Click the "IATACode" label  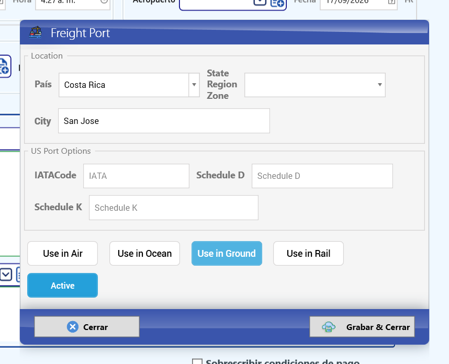[55, 175]
